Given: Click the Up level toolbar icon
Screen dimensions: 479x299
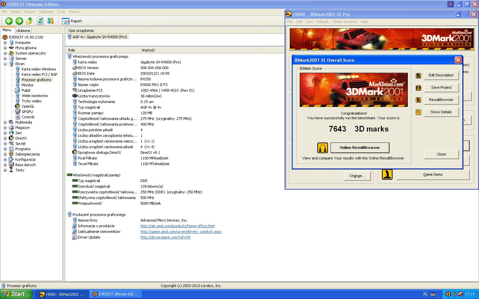Looking at the screenshot, I should tap(30, 21).
